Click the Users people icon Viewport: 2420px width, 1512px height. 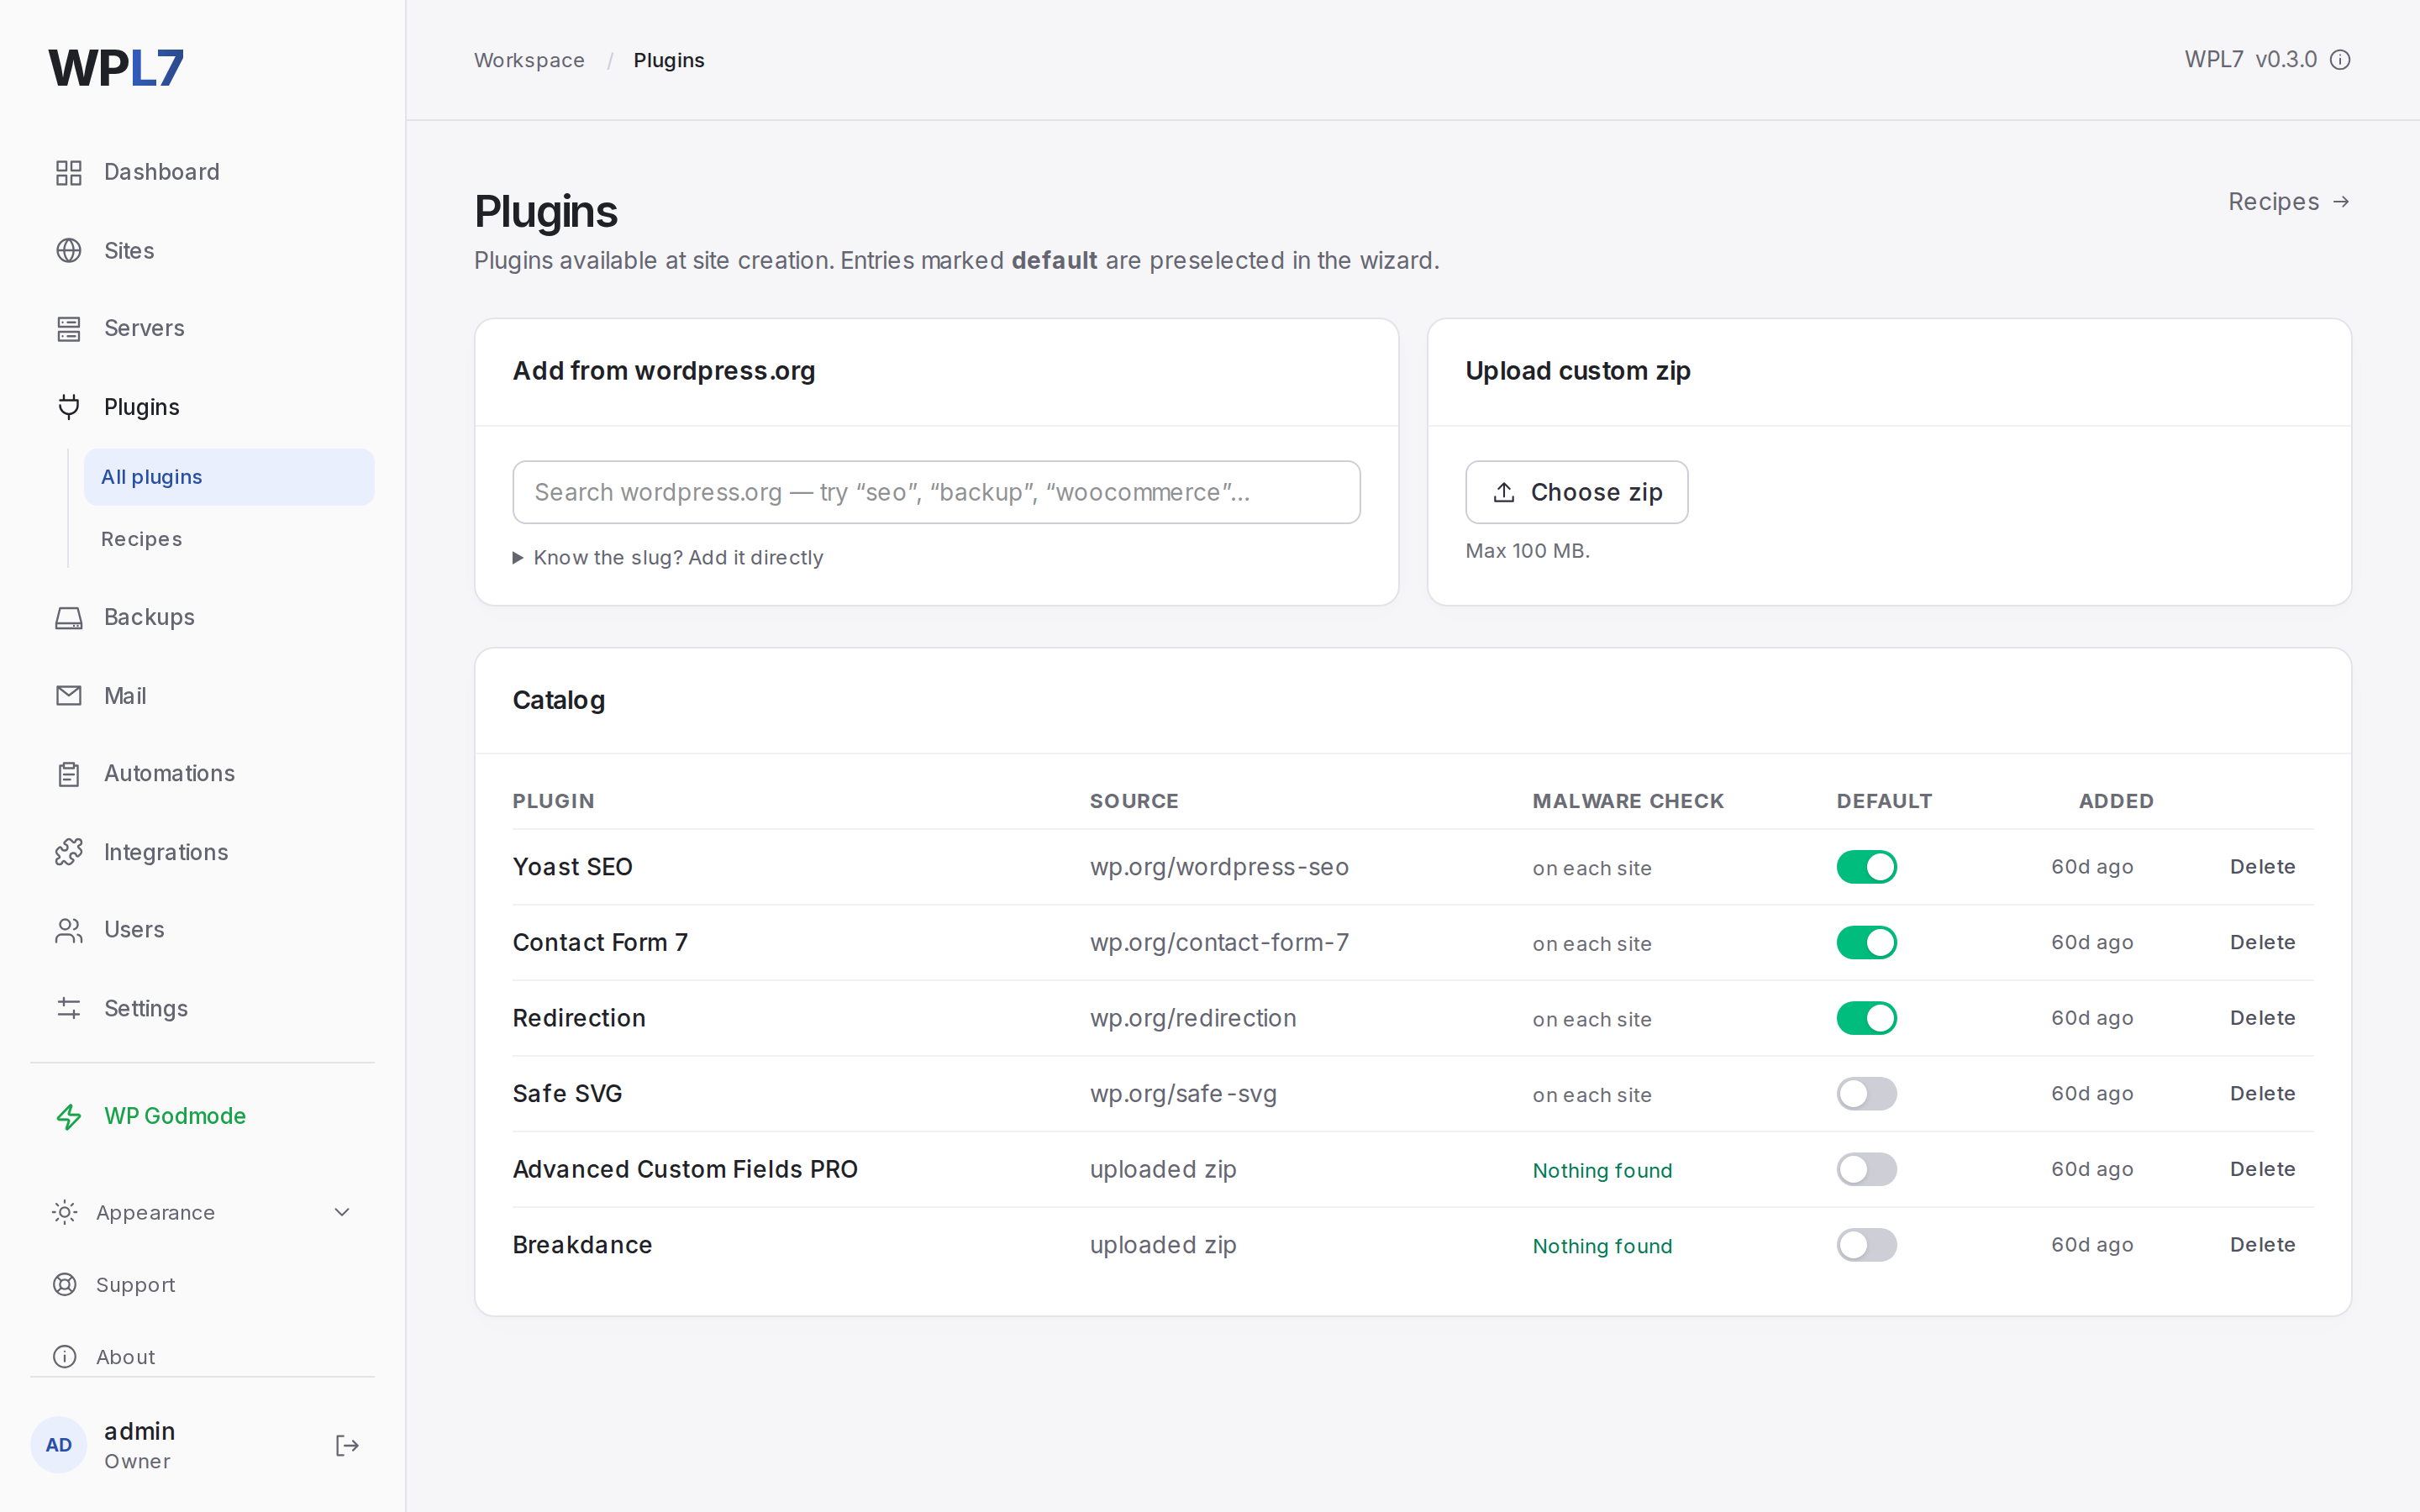[x=69, y=930]
